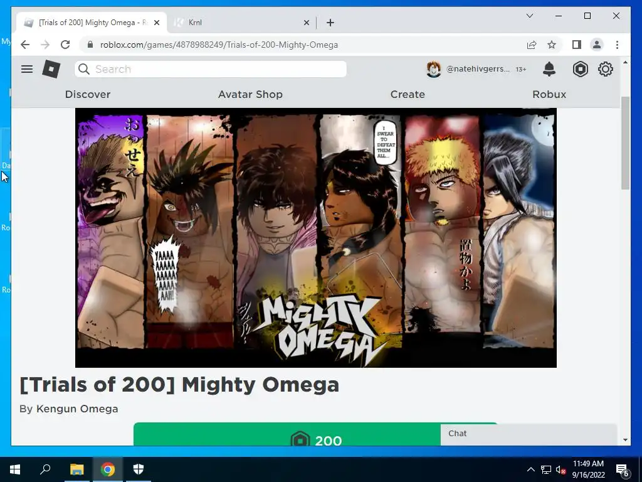642x482 pixels.
Task: Show hidden system tray icons
Action: click(x=530, y=469)
